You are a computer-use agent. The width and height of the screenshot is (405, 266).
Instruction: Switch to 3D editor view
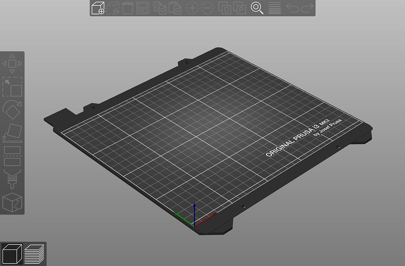(x=12, y=254)
